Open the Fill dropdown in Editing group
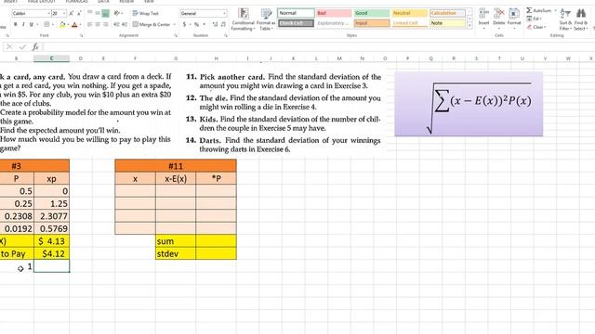 point(535,19)
